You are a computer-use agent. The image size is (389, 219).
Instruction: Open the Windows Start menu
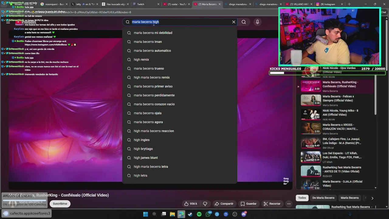pos(145,214)
